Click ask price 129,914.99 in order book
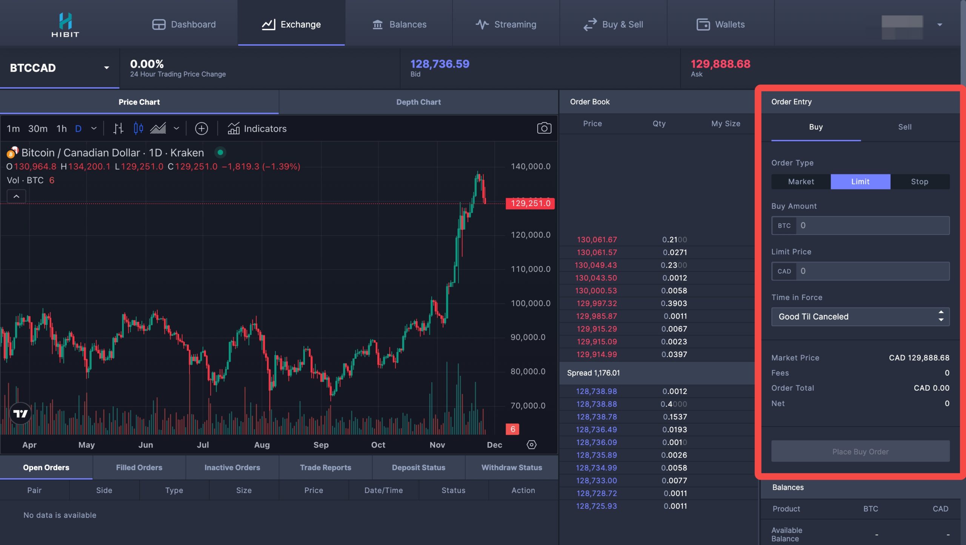The image size is (966, 545). (x=597, y=354)
